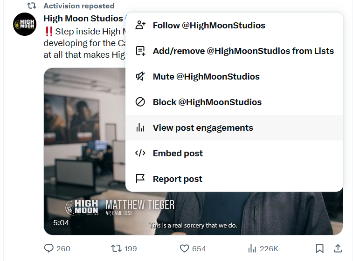Choose Add/remove @HighMoonStudios from Lists
The width and height of the screenshot is (353, 261).
tap(243, 51)
